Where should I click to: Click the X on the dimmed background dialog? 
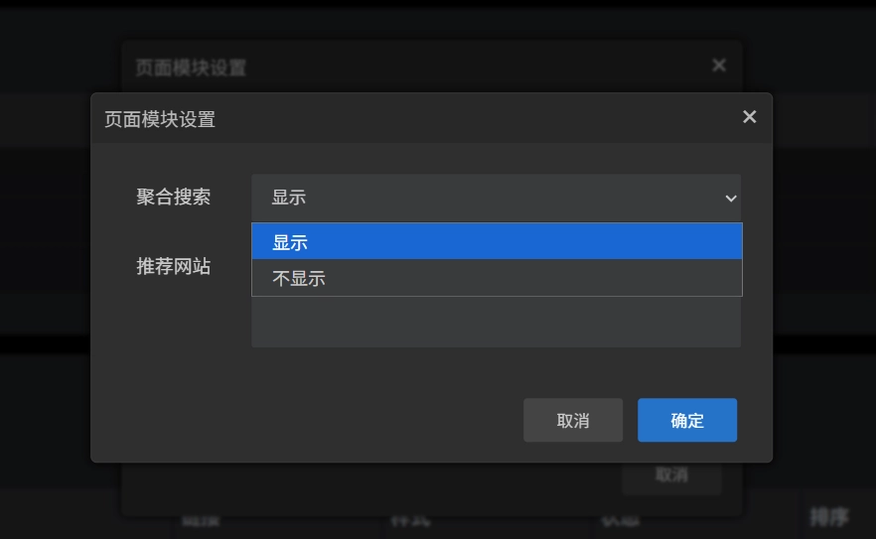pyautogui.click(x=719, y=66)
